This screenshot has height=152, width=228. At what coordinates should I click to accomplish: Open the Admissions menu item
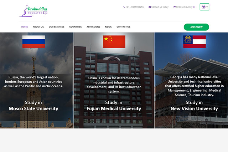click(93, 27)
